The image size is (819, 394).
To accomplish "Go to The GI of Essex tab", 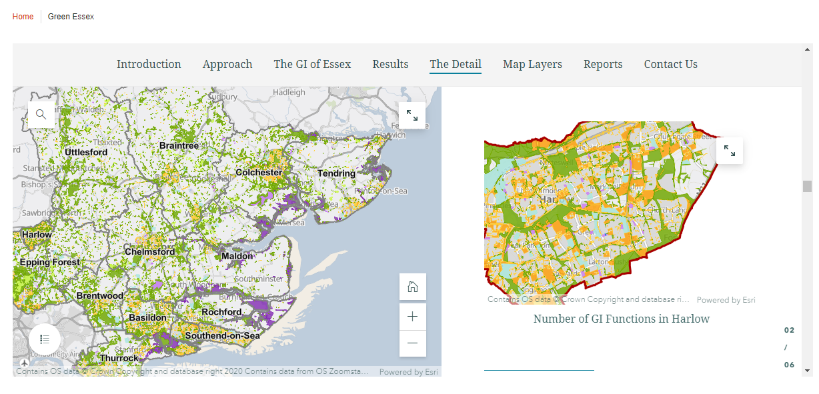I will tap(312, 64).
